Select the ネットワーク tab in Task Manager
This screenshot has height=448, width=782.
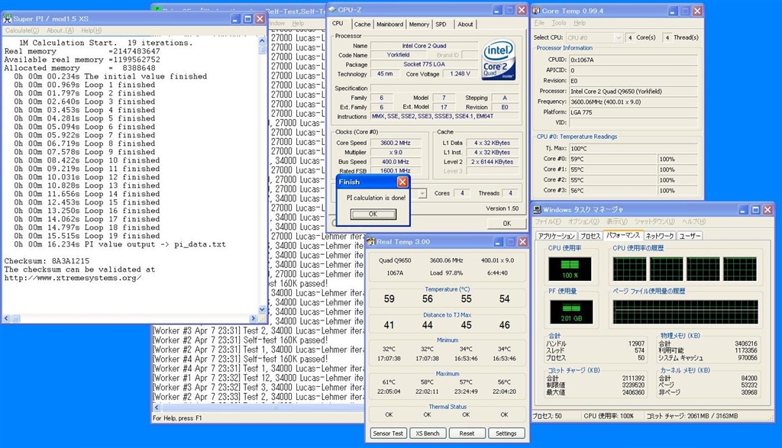660,237
